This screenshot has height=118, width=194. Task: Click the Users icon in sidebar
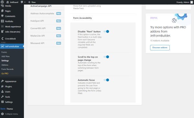[x=2, y=92]
